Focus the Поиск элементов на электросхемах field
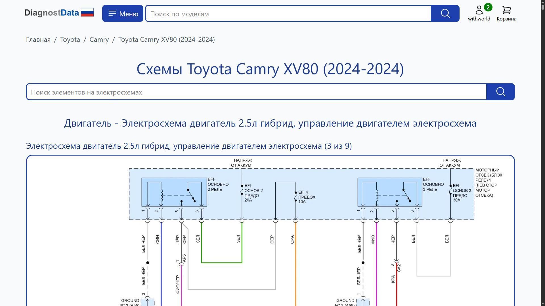The height and width of the screenshot is (306, 545). 256,92
